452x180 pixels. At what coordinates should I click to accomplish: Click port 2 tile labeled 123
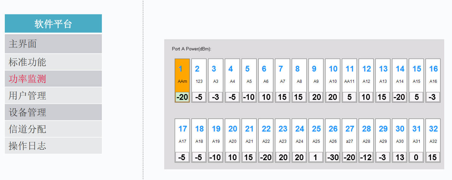coord(199,80)
